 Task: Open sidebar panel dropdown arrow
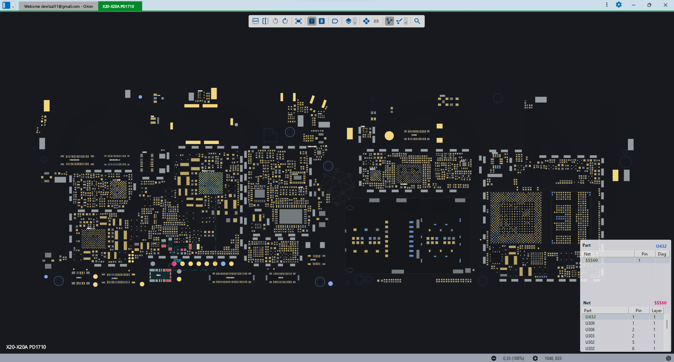click(13, 7)
